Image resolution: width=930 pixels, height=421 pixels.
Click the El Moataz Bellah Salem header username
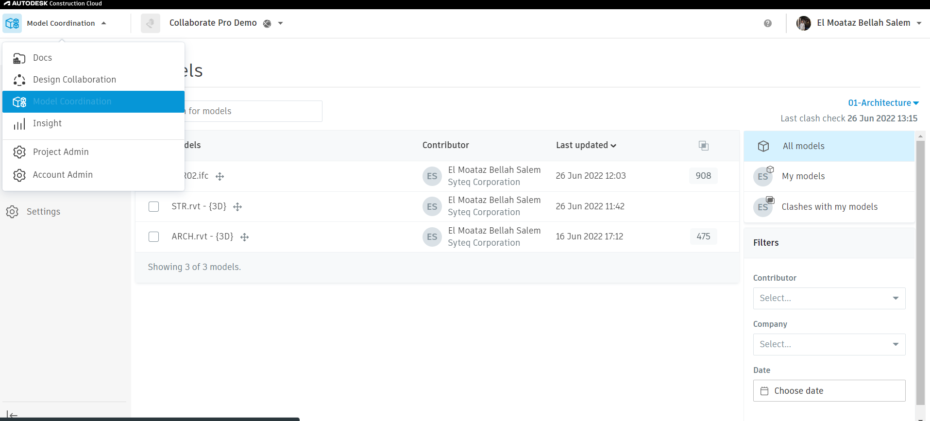(863, 23)
